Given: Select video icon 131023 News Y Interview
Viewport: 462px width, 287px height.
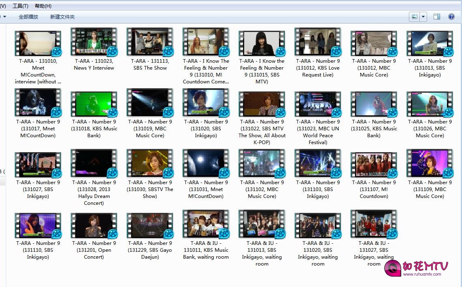Looking at the screenshot, I should coord(94,42).
